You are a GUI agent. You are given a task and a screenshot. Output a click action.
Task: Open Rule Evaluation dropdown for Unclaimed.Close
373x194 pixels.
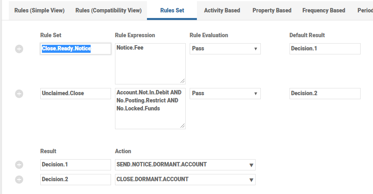pos(225,94)
